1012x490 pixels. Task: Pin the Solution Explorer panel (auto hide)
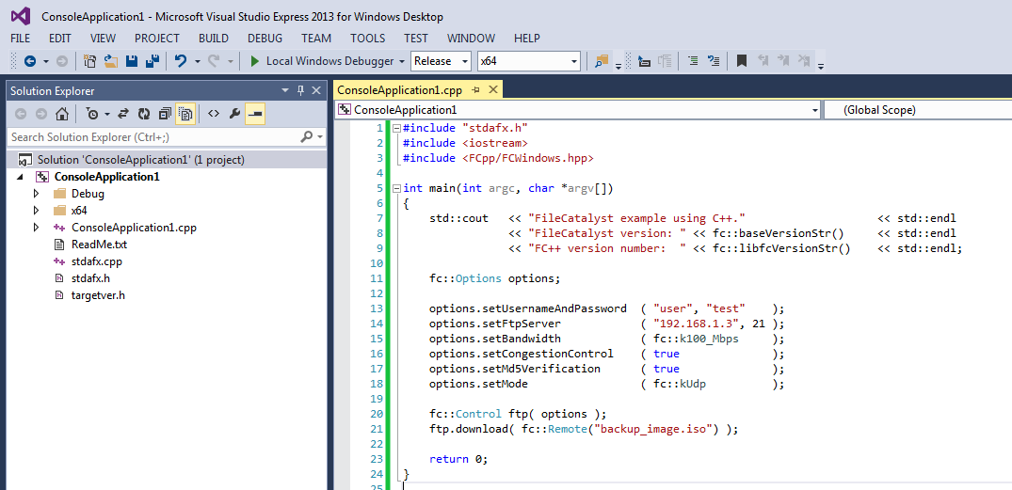301,90
